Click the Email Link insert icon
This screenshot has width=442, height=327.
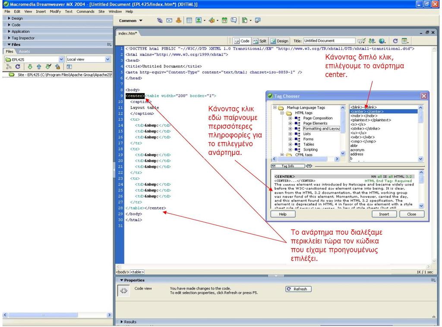tap(169, 20)
